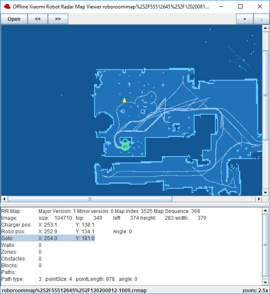The height and width of the screenshot is (294, 270).
Task: Zoom out using the - button
Action: 261,19
